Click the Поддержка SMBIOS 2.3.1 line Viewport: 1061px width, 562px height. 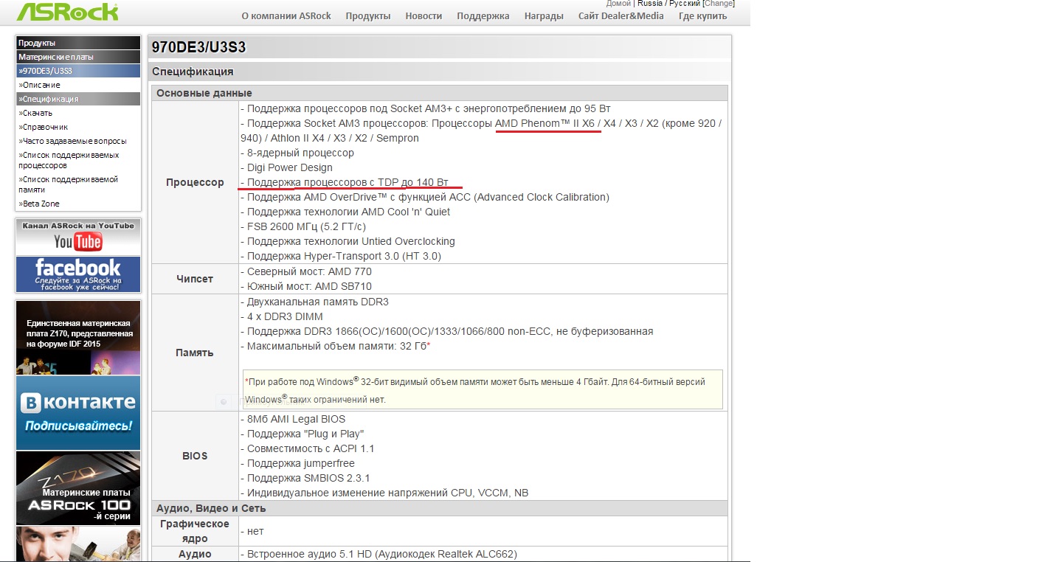[305, 478]
